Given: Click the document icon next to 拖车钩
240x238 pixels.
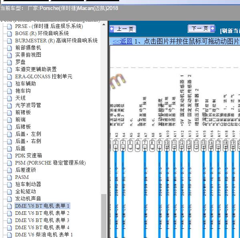Looking at the screenshot, I should [9, 91].
